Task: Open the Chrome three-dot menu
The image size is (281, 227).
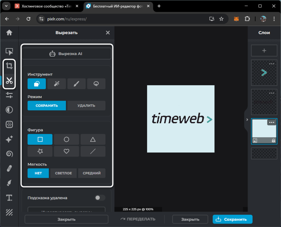Action: [274, 19]
